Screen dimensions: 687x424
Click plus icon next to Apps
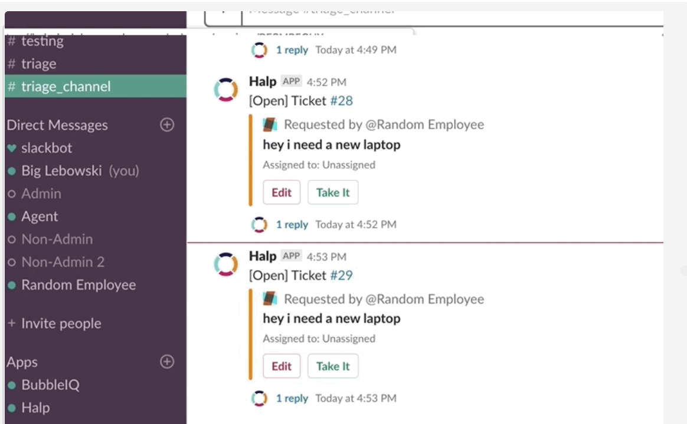tap(167, 362)
